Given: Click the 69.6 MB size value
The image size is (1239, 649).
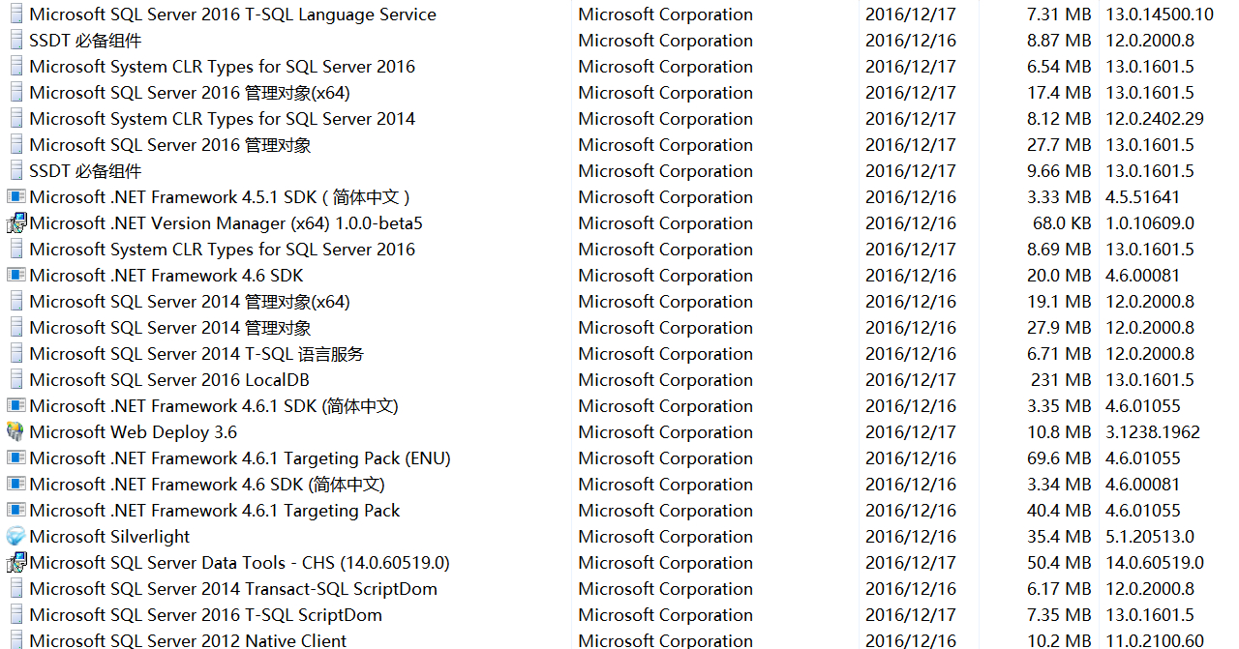Looking at the screenshot, I should pos(1059,458).
